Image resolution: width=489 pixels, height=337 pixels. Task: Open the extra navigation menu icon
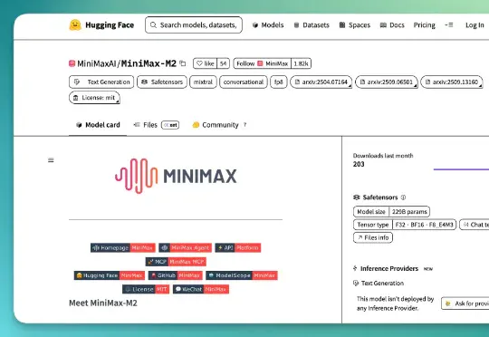(449, 25)
